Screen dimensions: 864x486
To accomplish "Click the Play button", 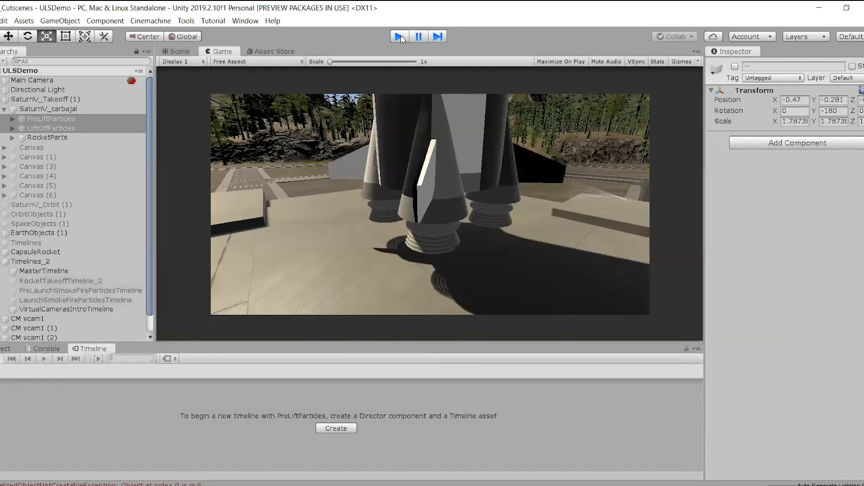I will (399, 36).
